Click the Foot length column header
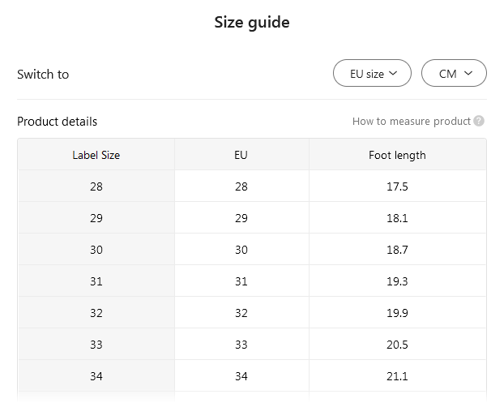 tap(397, 155)
